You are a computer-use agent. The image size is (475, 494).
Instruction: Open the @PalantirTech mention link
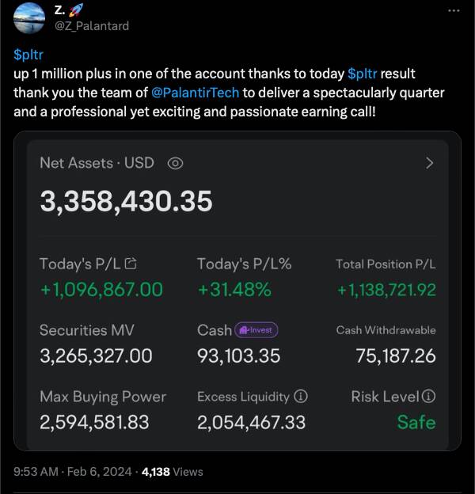coord(195,92)
